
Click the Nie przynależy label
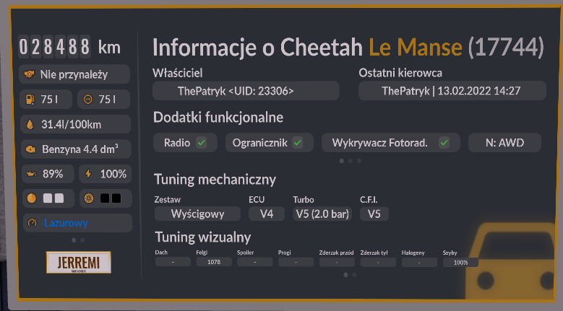[74, 74]
